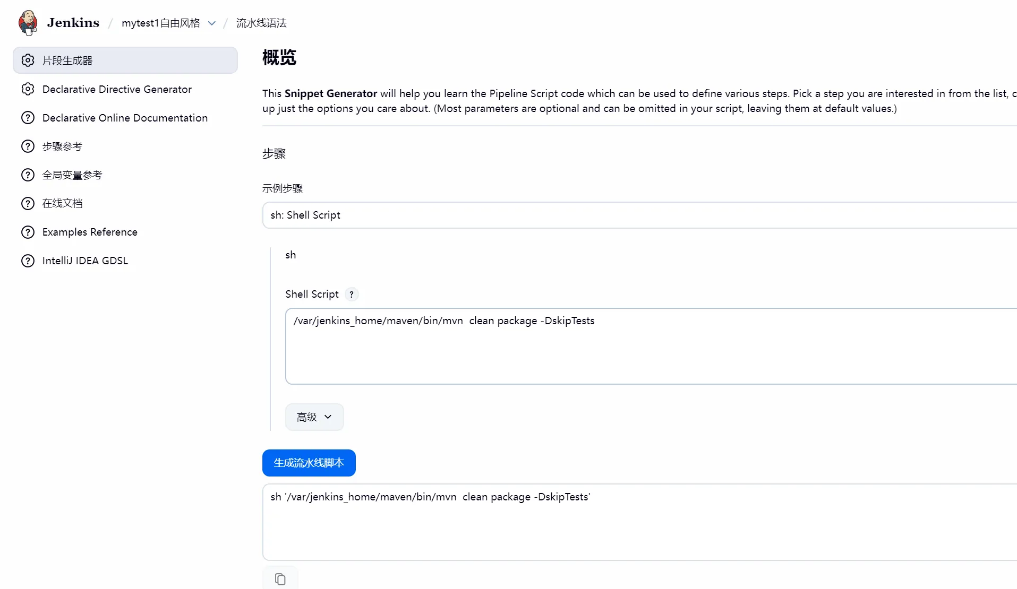Open Examples Reference in the sidebar
The width and height of the screenshot is (1017, 589).
click(90, 232)
